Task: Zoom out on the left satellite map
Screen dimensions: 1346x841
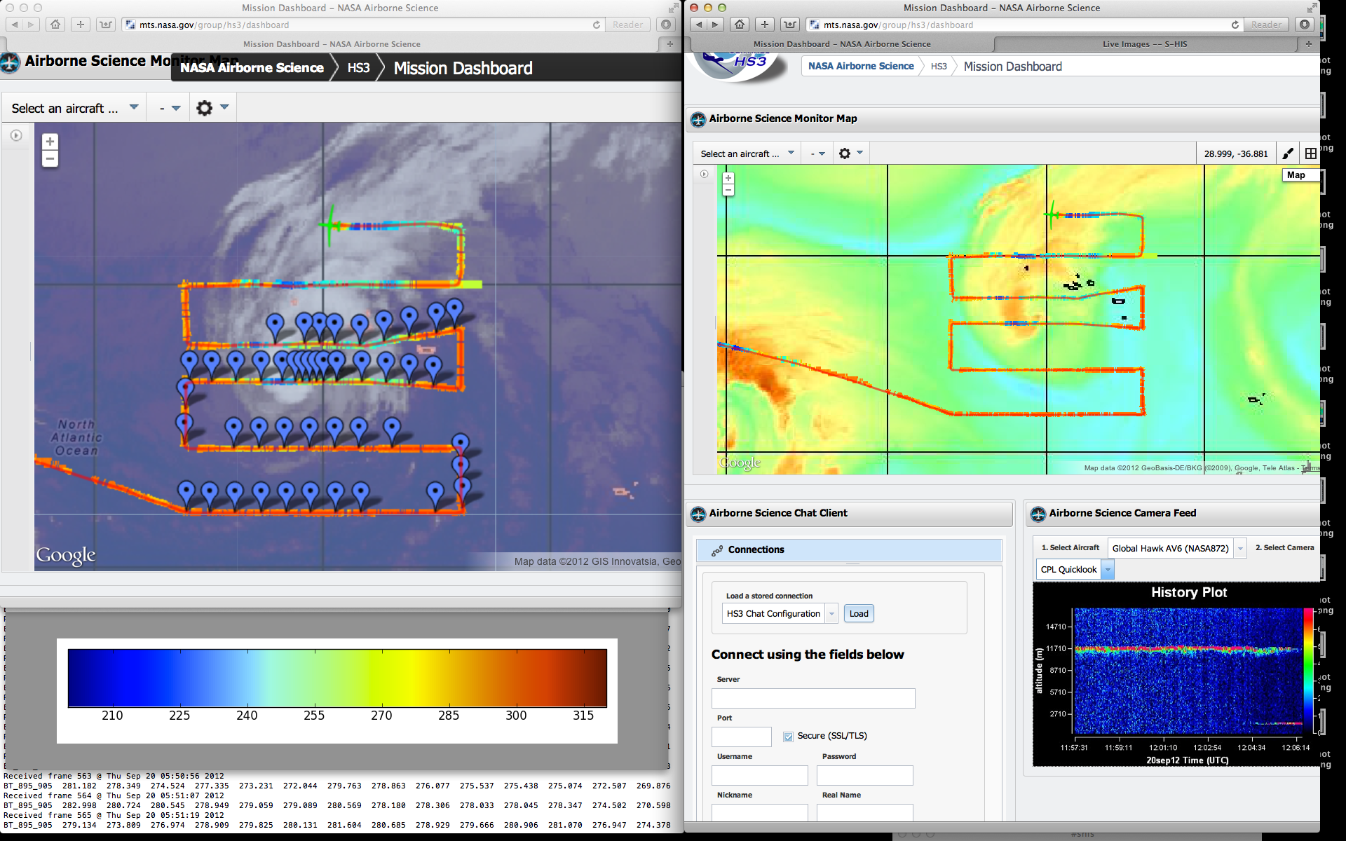Action: click(50, 159)
